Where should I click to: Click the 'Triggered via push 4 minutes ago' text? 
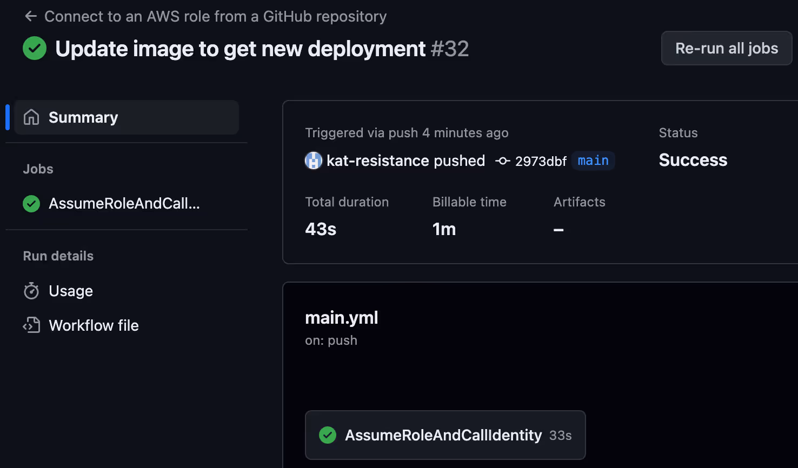(407, 133)
